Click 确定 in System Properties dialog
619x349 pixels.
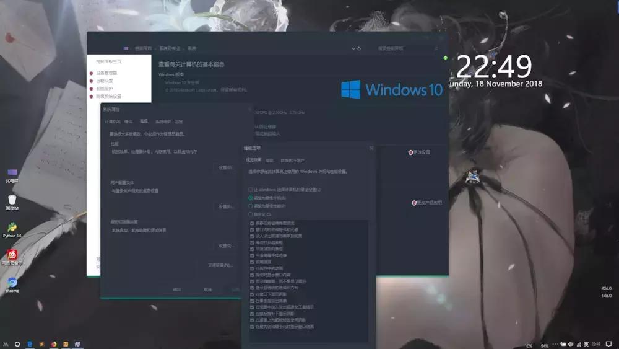click(x=177, y=289)
